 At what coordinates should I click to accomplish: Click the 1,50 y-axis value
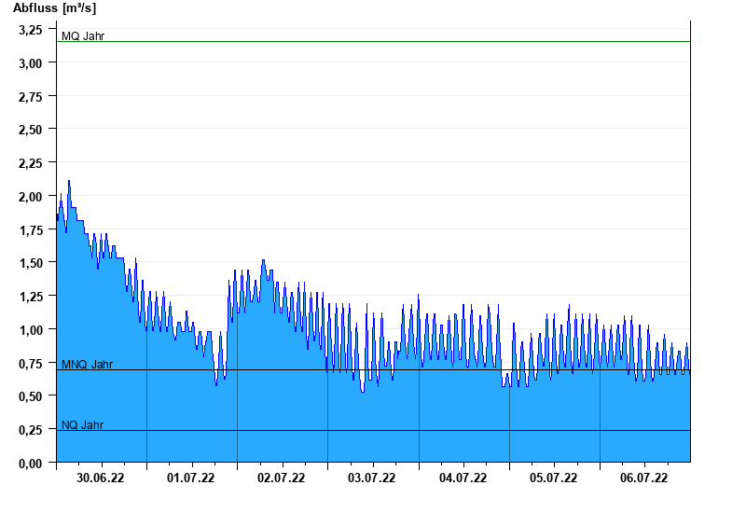(x=31, y=263)
